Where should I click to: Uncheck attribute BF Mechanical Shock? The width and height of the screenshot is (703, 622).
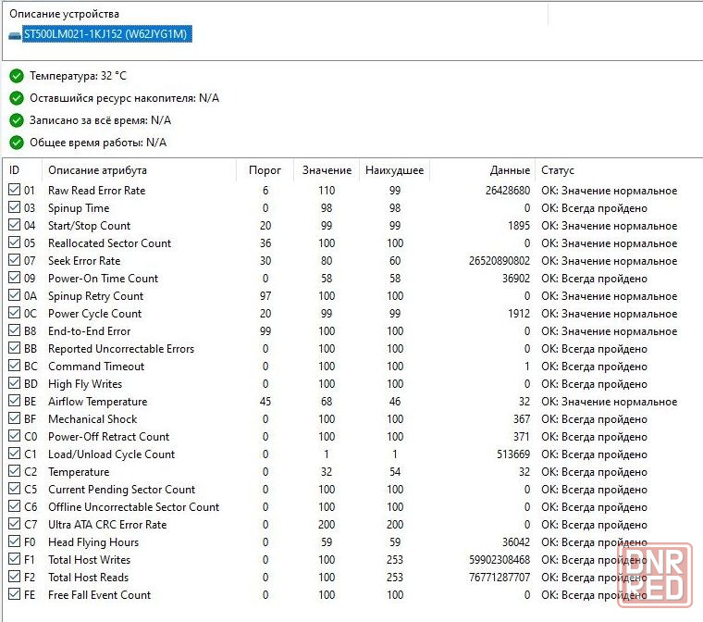(x=15, y=418)
